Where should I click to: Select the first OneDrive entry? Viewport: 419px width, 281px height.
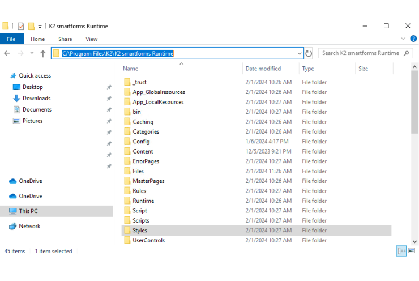(x=30, y=181)
